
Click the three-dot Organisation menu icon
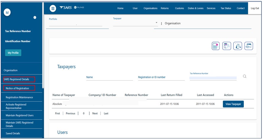pyautogui.click(x=161, y=24)
